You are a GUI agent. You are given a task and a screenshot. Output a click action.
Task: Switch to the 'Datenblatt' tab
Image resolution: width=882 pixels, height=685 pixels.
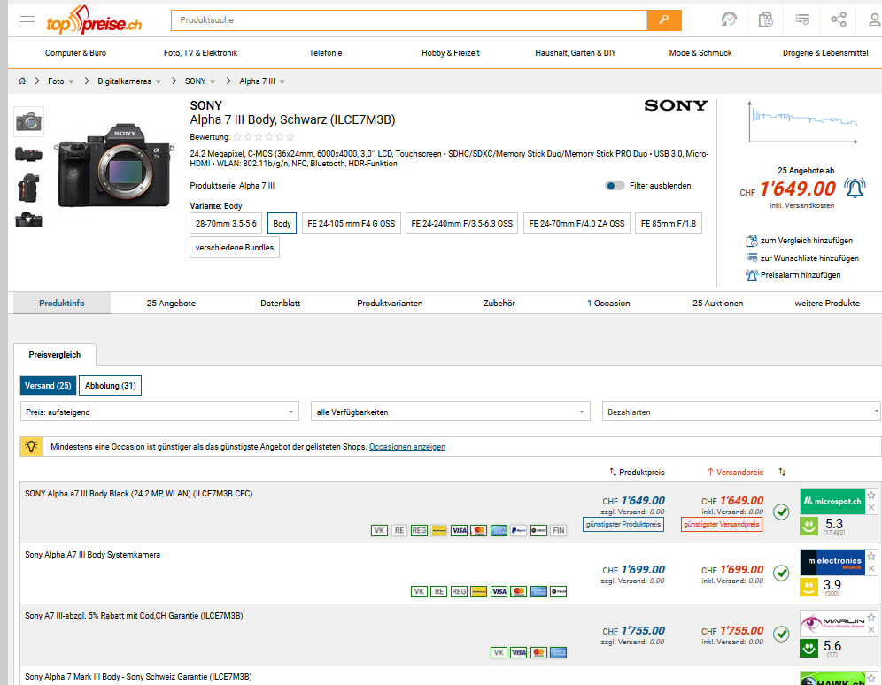(x=280, y=304)
